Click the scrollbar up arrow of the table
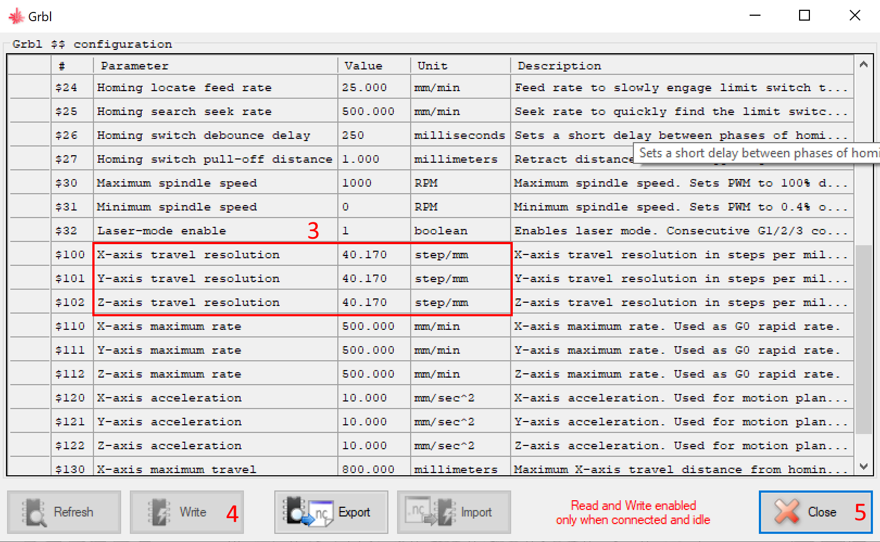 [864, 65]
